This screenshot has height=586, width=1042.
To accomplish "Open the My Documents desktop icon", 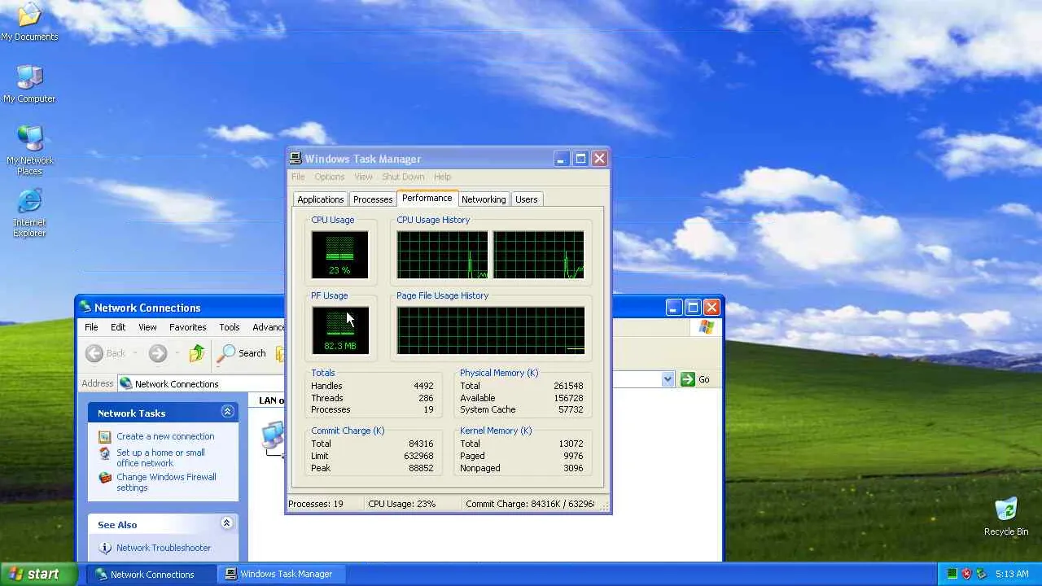I will coord(29,22).
